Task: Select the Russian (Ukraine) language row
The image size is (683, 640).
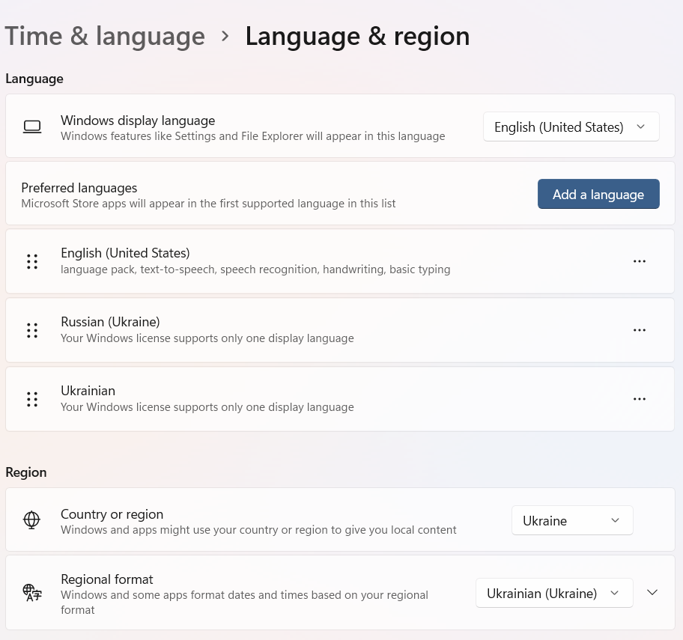Action: [x=300, y=330]
